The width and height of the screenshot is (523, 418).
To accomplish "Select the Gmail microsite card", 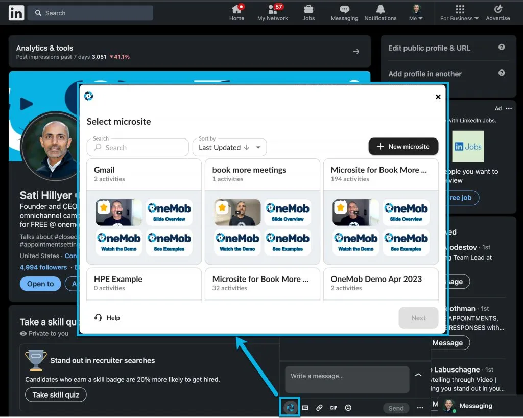I will pos(144,212).
